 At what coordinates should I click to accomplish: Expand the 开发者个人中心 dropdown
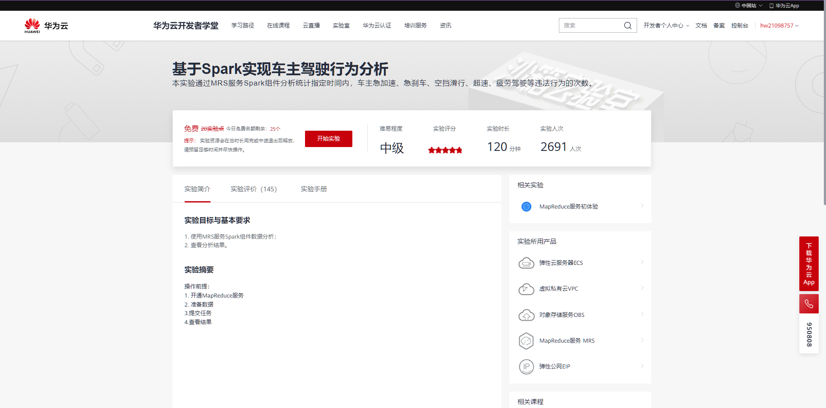pyautogui.click(x=666, y=25)
